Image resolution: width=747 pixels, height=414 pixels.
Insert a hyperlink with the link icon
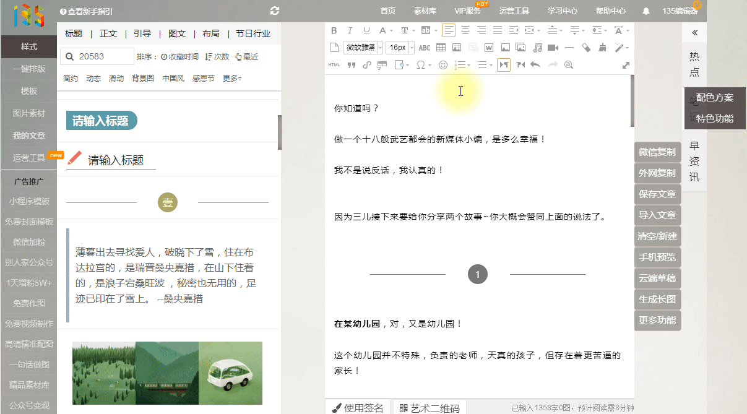click(x=366, y=65)
